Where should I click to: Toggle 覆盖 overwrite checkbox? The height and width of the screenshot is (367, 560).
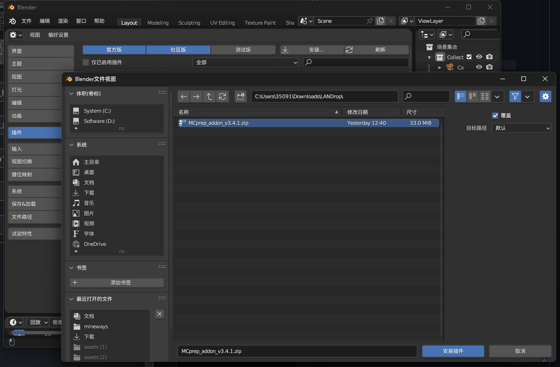(x=495, y=116)
